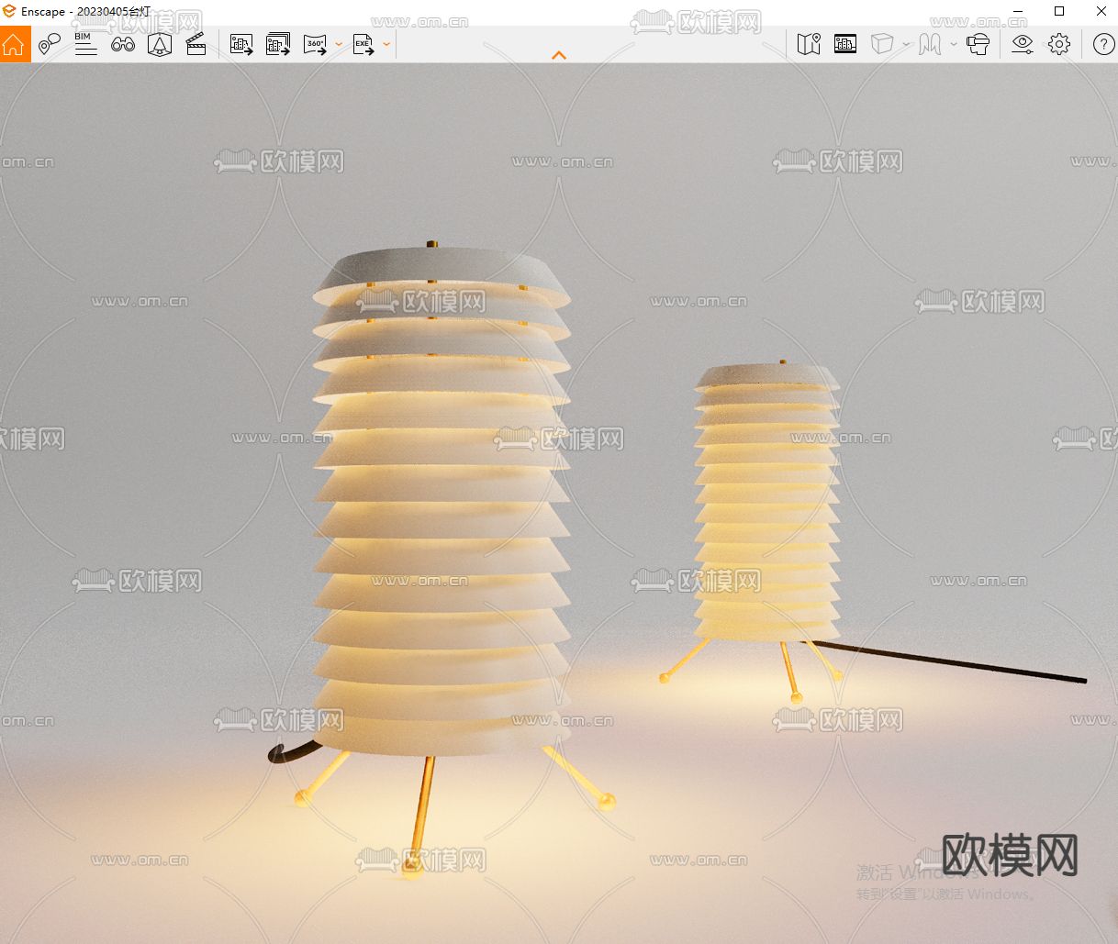Close the Enscape window
The image size is (1118, 944).
(x=1101, y=12)
